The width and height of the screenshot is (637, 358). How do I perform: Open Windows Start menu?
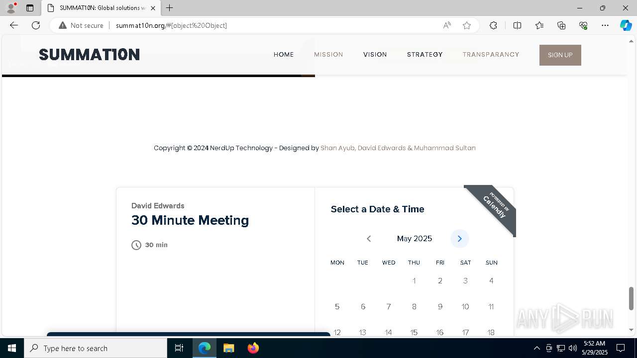pyautogui.click(x=12, y=348)
